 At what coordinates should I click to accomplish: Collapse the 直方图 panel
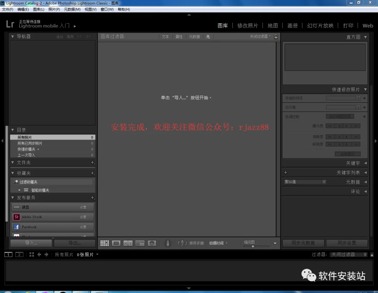[365, 37]
